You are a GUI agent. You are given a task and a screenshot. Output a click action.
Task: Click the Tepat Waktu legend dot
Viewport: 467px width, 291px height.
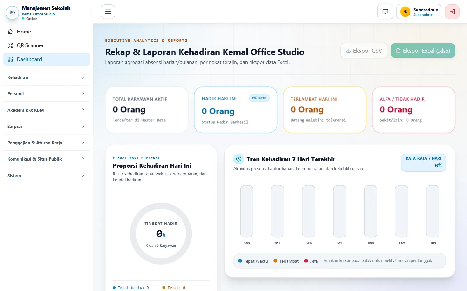tap(240, 261)
